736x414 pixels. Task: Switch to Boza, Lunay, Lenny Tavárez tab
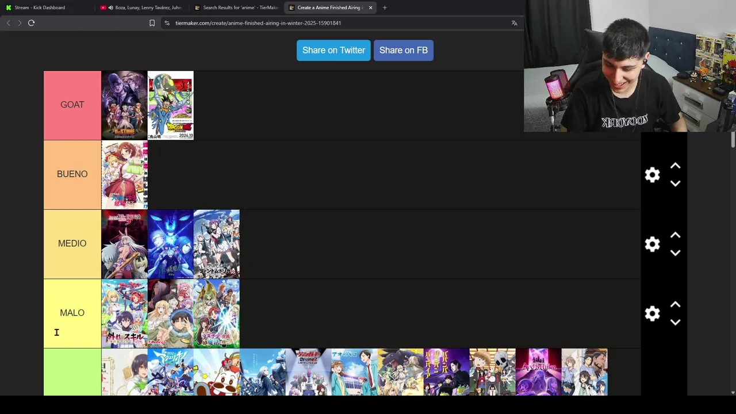click(141, 7)
